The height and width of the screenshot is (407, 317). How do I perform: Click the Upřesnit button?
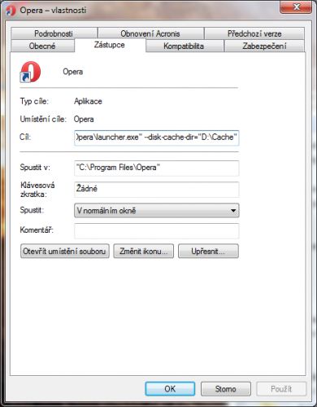[208, 251]
